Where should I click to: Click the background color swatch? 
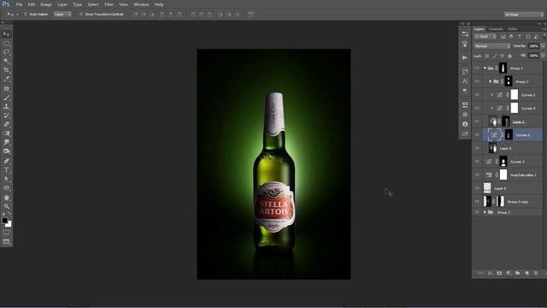click(9, 224)
